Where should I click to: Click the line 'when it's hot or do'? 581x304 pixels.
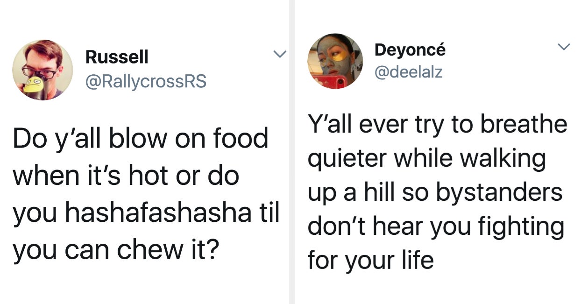[x=126, y=176]
